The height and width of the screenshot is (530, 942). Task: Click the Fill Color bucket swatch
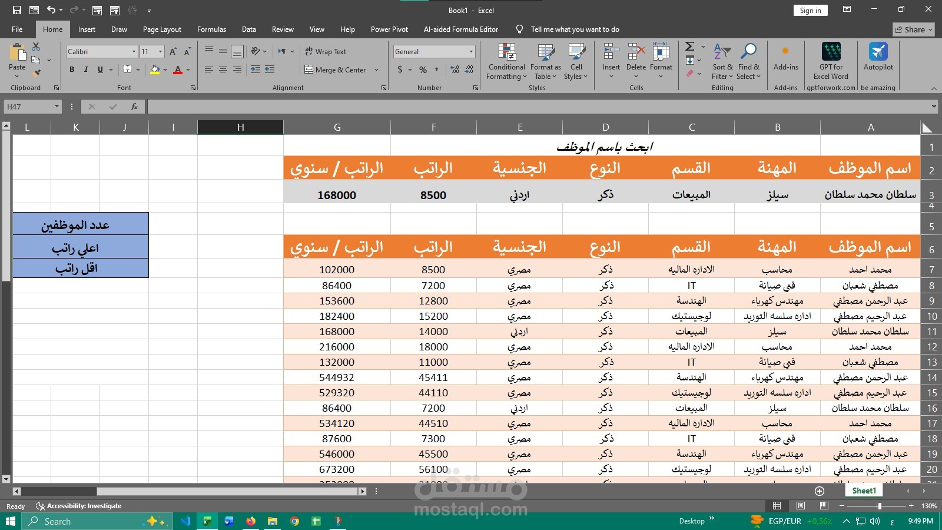[x=155, y=69]
